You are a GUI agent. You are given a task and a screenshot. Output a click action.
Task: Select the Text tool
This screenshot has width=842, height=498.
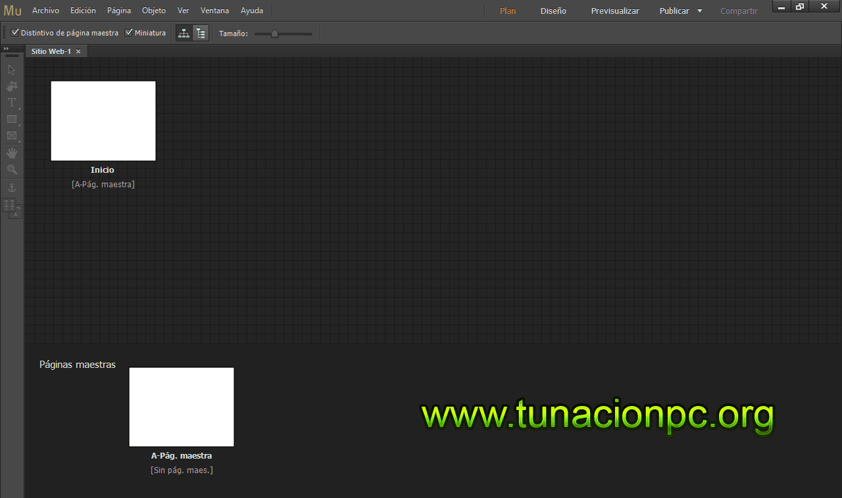(x=11, y=102)
